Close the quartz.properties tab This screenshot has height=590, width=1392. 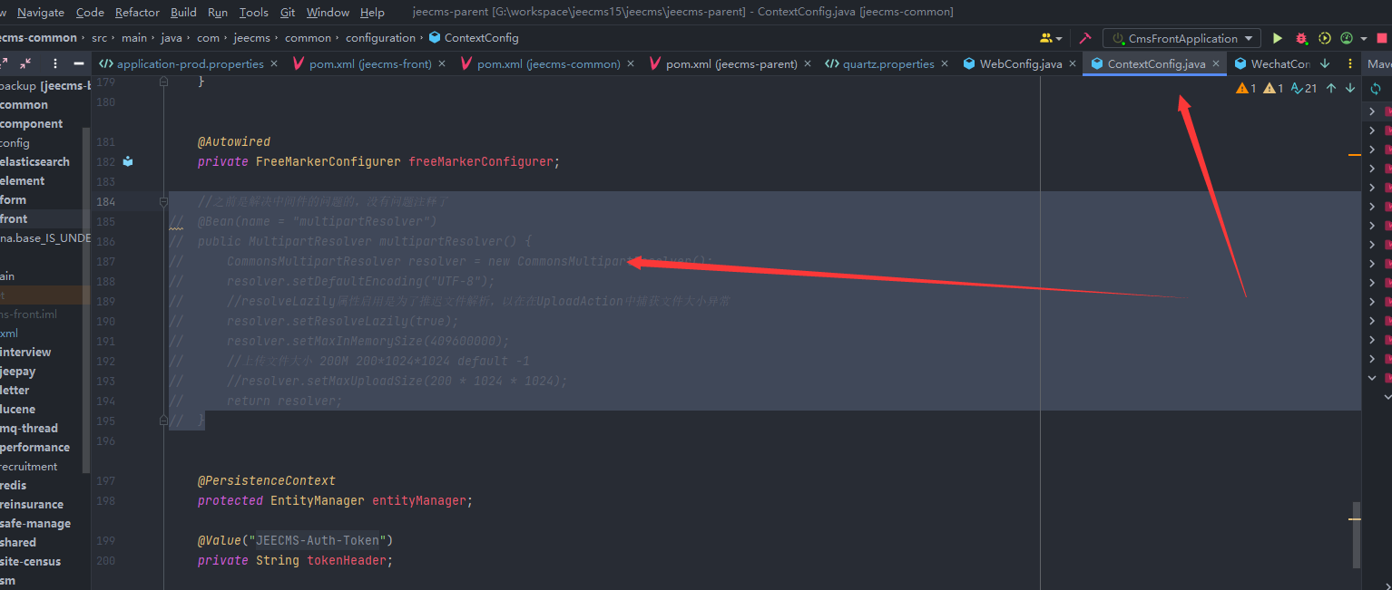click(x=945, y=63)
